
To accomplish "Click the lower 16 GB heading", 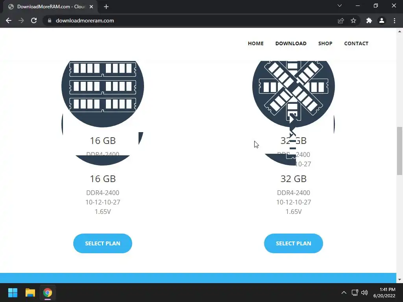I will [x=103, y=179].
